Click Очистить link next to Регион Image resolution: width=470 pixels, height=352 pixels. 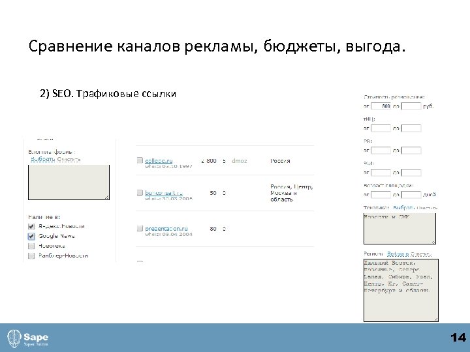pos(420,254)
